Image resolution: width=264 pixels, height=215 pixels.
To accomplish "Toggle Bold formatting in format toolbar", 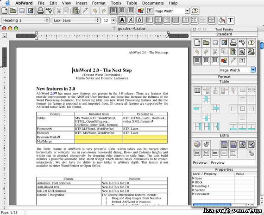I will pos(122,20).
